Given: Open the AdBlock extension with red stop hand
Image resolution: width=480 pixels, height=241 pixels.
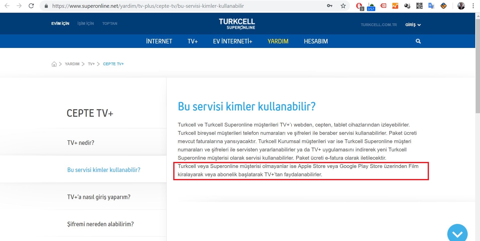Looking at the screenshot, I should click(x=359, y=6).
